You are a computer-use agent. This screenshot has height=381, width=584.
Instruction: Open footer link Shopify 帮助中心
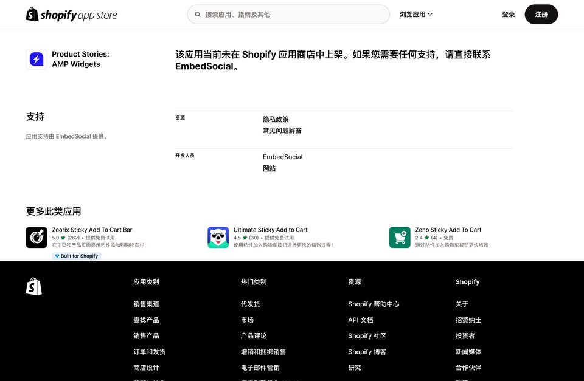click(x=374, y=304)
